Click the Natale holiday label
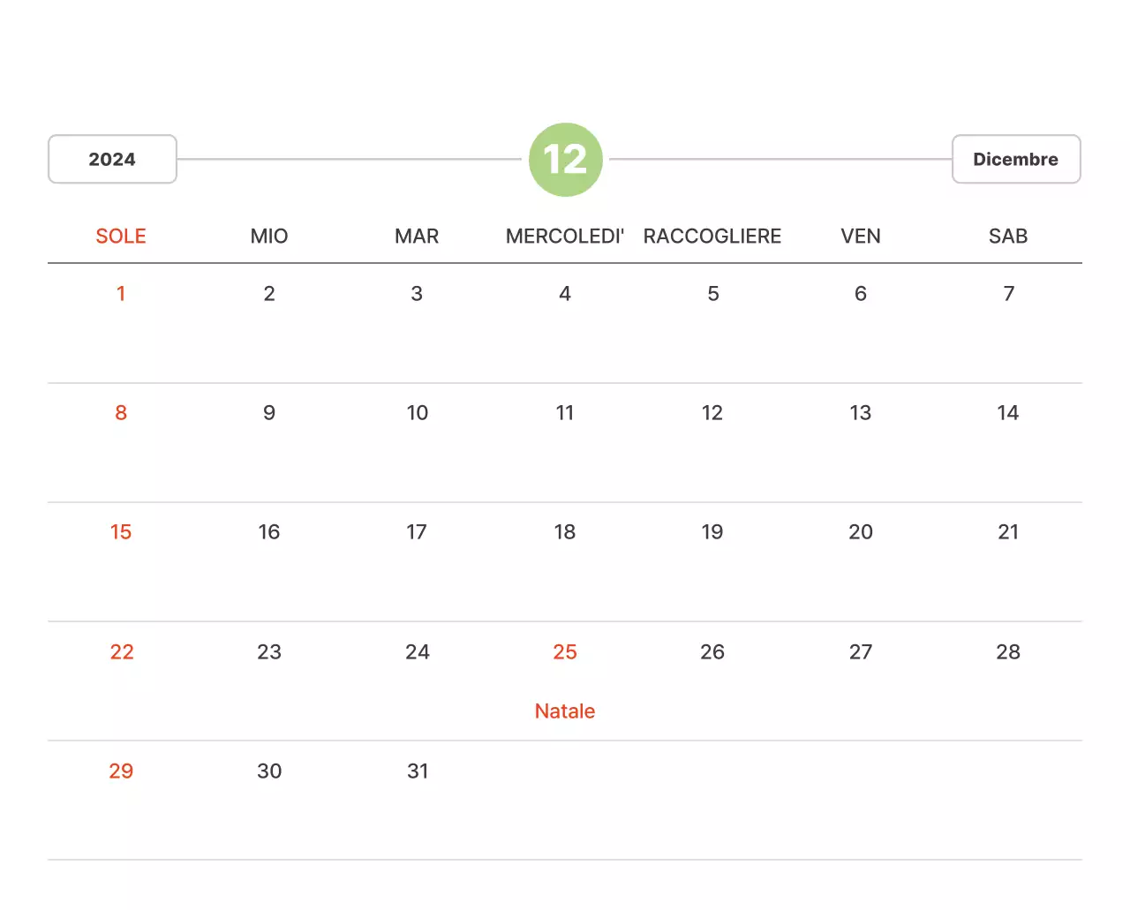The image size is (1130, 910). pyautogui.click(x=565, y=711)
